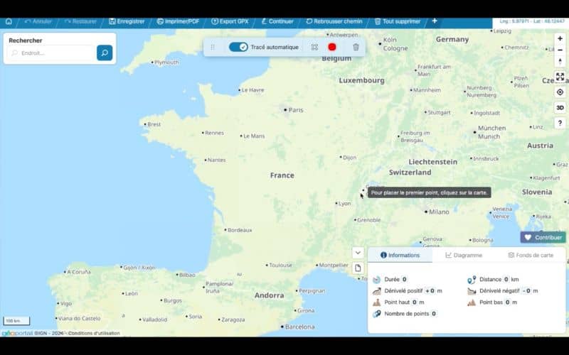
Task: Click the magnifier search button
Action: coord(105,53)
